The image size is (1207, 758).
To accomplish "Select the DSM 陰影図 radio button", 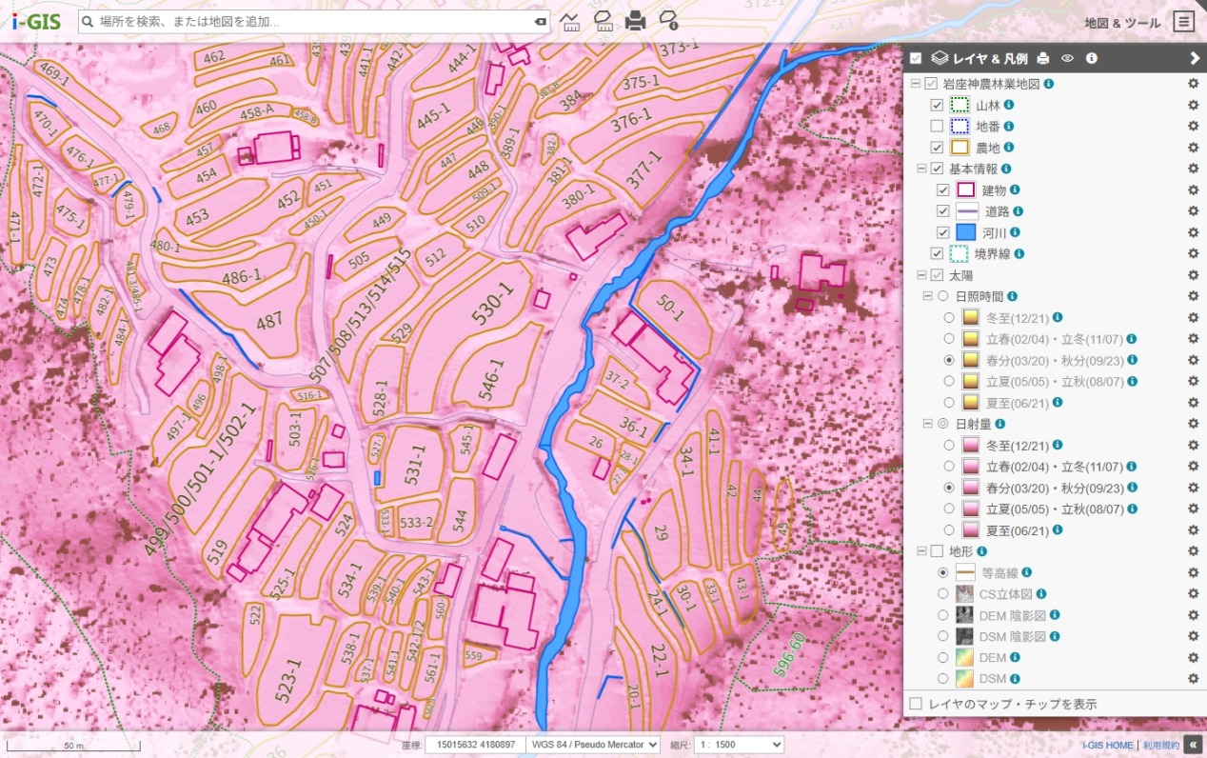I will (943, 636).
